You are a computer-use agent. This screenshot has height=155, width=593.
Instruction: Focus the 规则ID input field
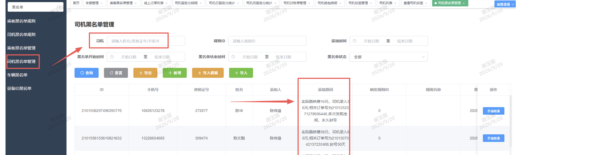coord(267,41)
